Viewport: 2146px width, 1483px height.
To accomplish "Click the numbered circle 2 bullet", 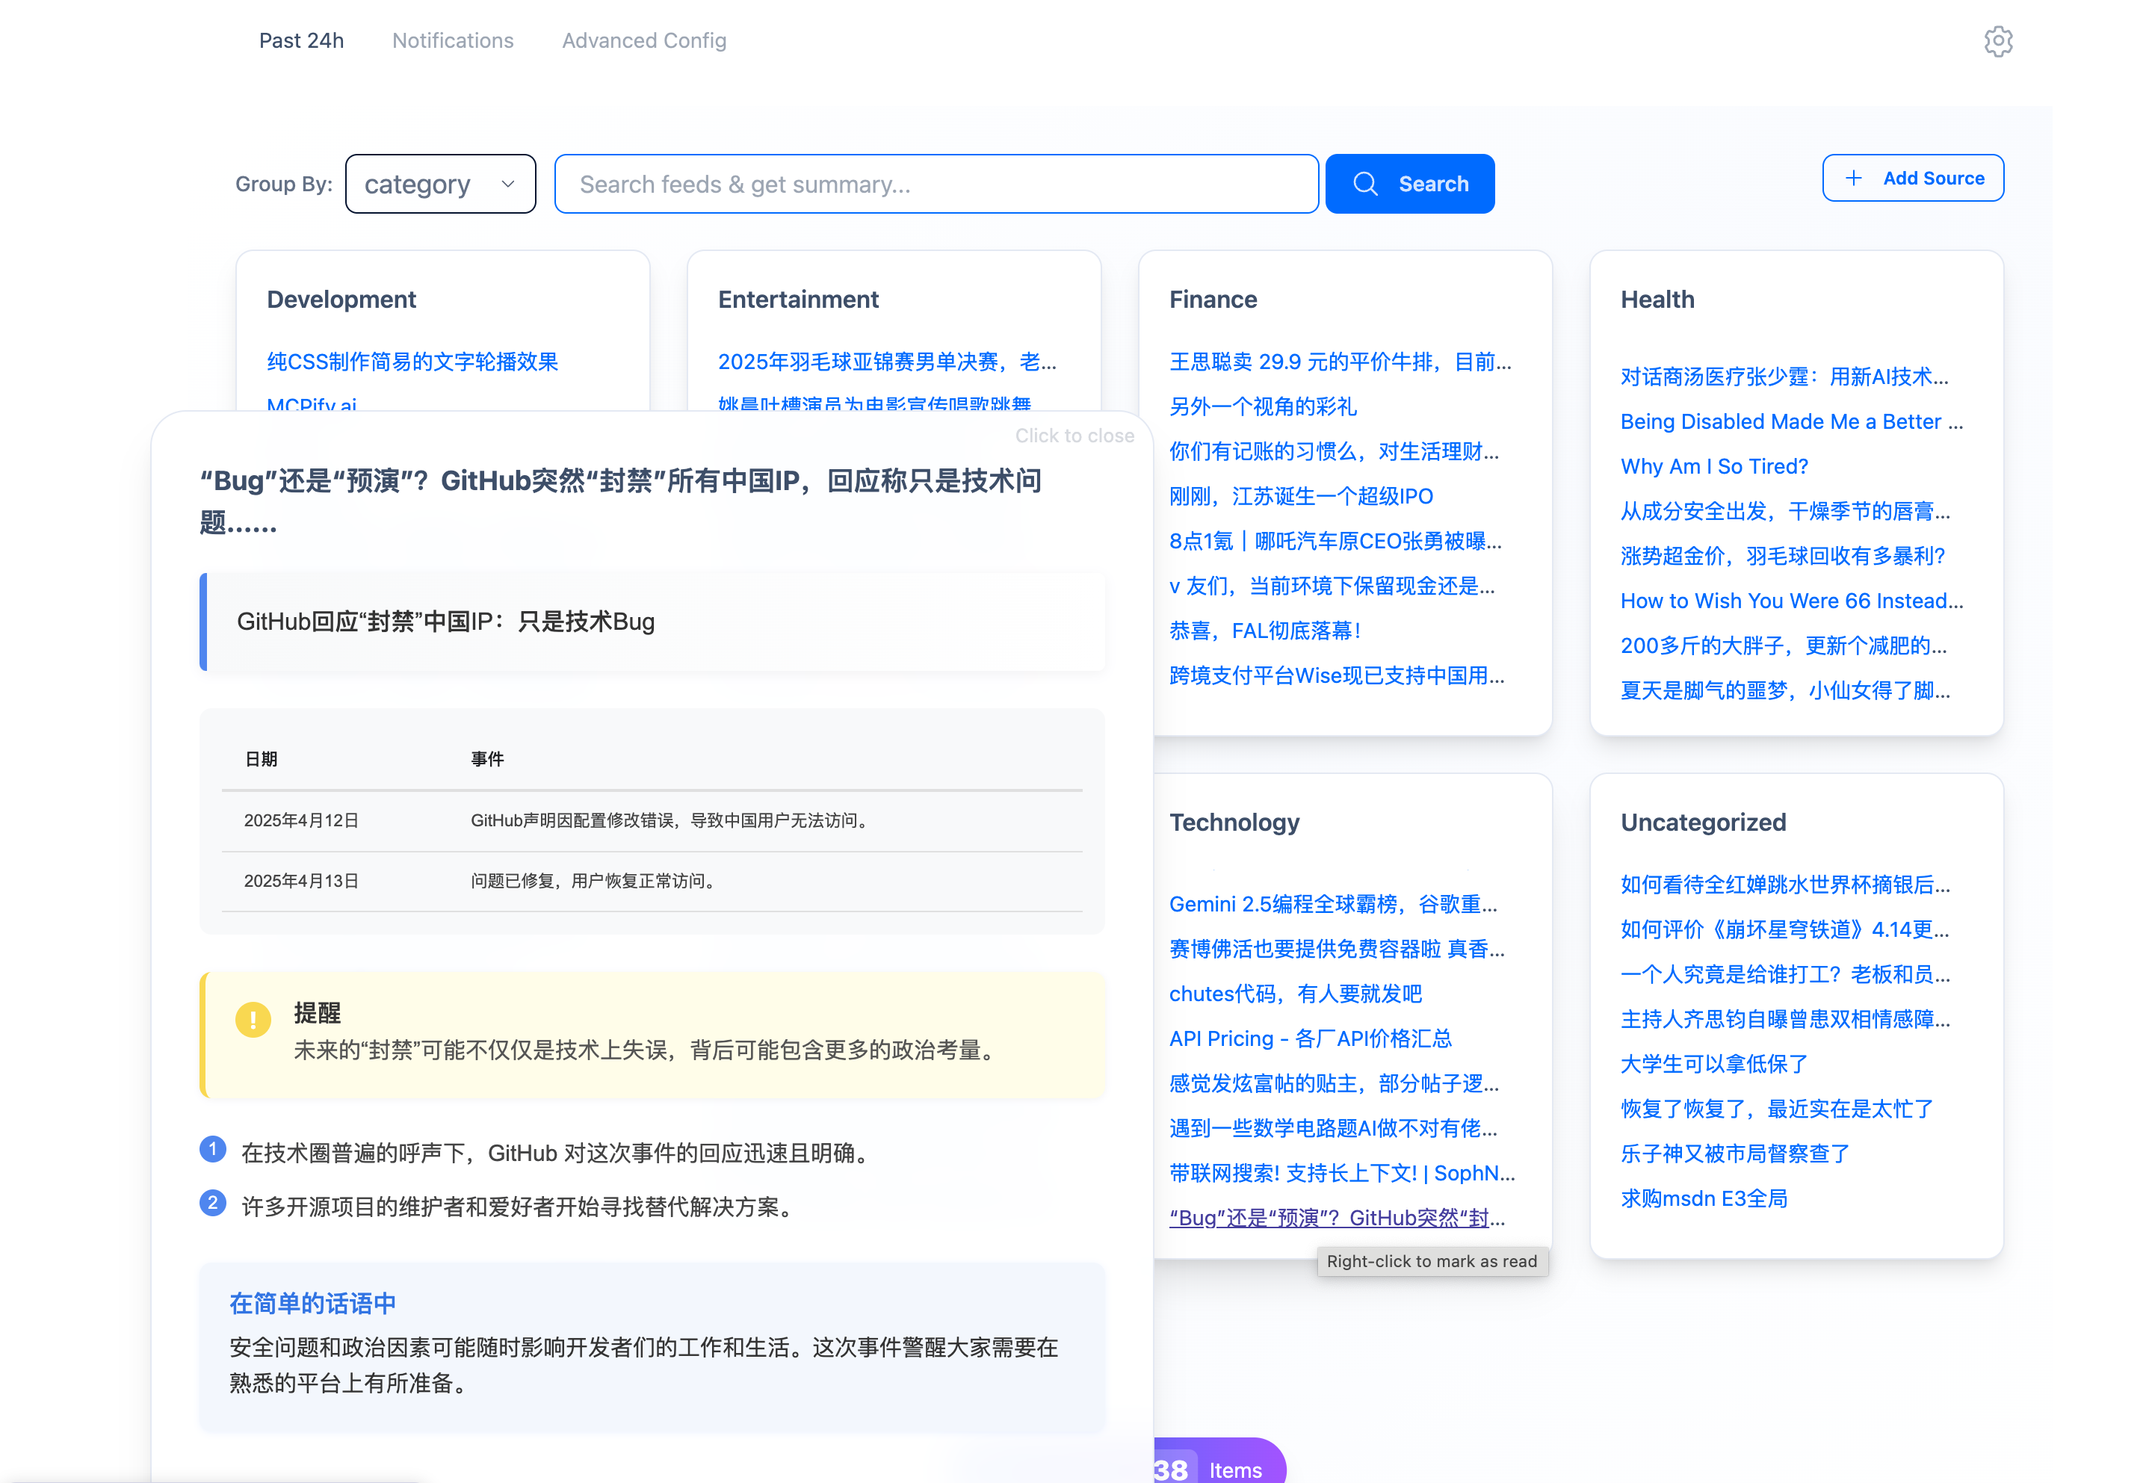I will click(213, 1204).
